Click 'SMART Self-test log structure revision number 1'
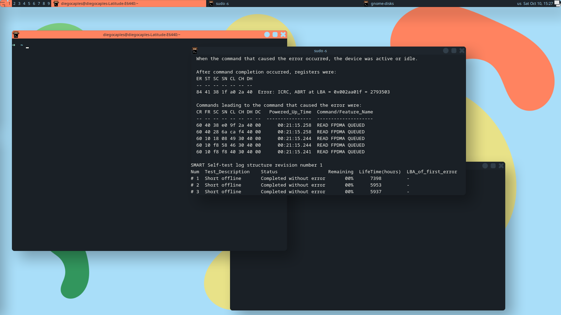Viewport: 561px width, 315px height. 257,165
